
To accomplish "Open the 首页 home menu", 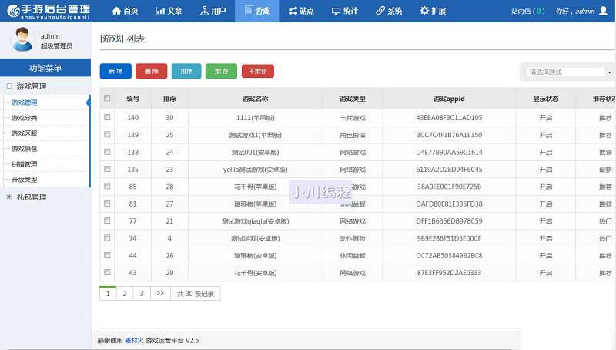I will pyautogui.click(x=125, y=11).
